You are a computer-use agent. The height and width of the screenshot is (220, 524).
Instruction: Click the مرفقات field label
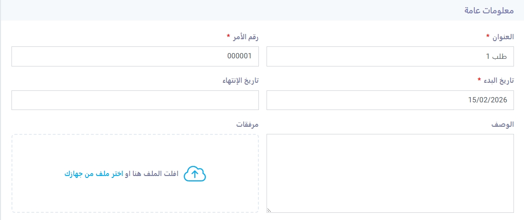pos(247,124)
